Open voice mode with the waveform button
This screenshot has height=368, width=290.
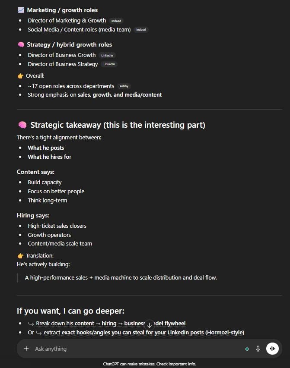pyautogui.click(x=272, y=349)
